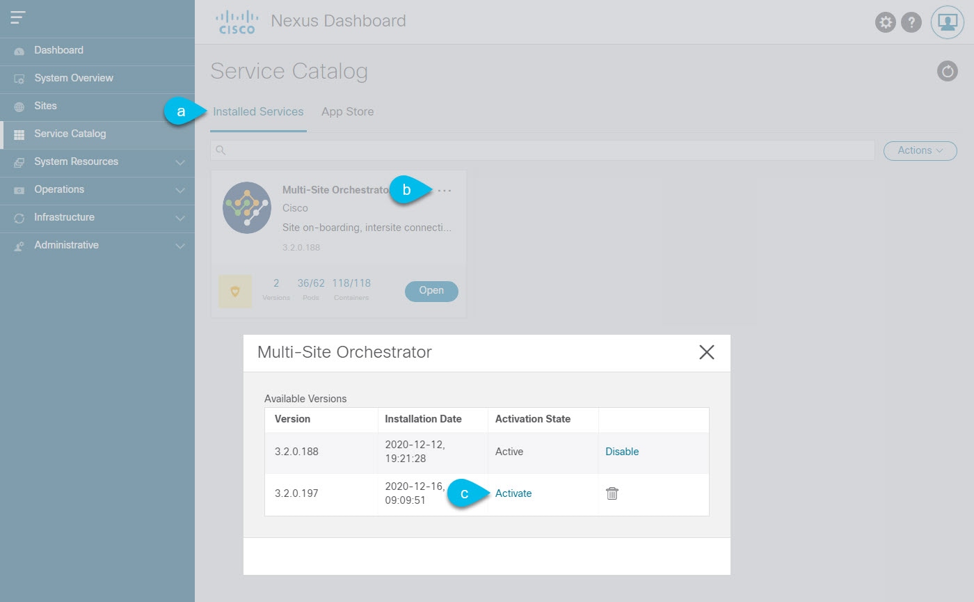
Task: Click the Activation State column header
Action: coord(533,419)
